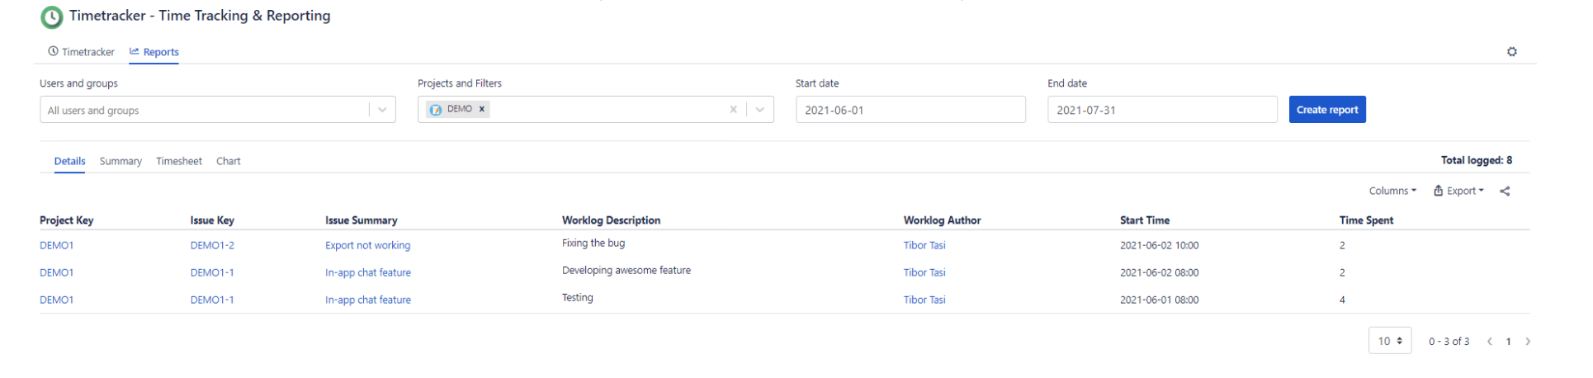
Task: Open DEMO1 project link in Export not working row
Action: click(x=56, y=245)
